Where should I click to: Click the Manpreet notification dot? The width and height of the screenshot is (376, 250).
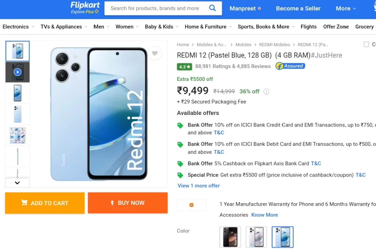(x=259, y=8)
